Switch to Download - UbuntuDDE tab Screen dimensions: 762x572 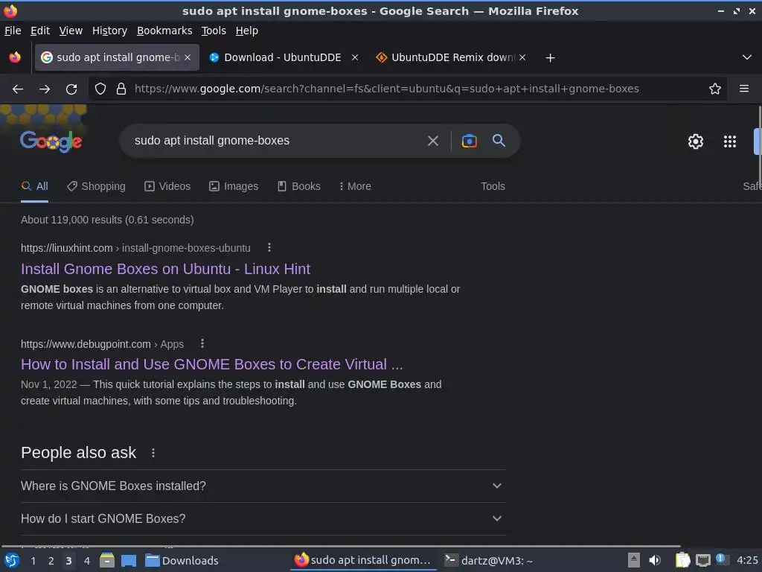point(284,57)
